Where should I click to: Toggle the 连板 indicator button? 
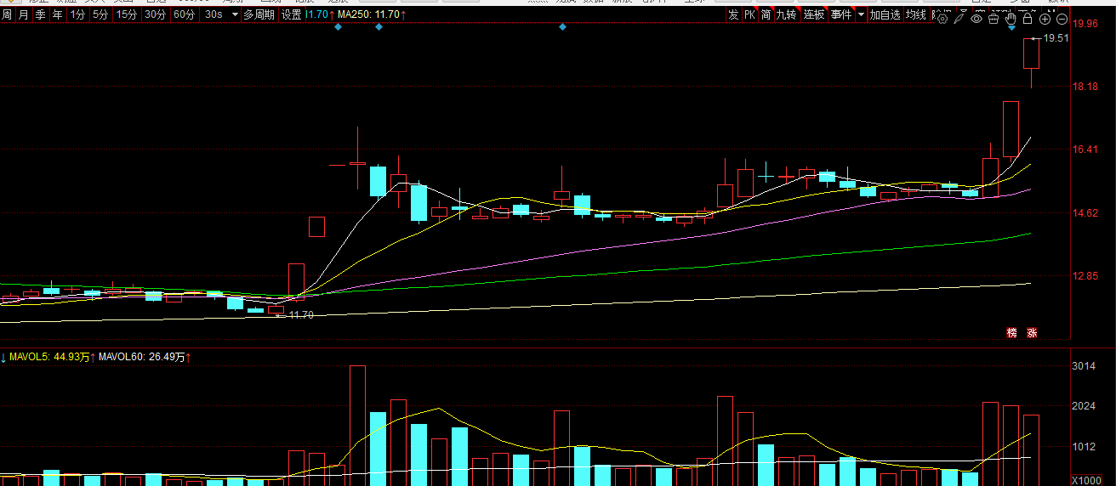pyautogui.click(x=814, y=14)
